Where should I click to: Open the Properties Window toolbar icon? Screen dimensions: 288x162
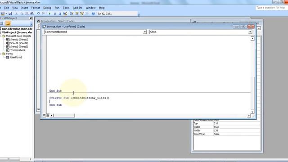[x=77, y=13]
